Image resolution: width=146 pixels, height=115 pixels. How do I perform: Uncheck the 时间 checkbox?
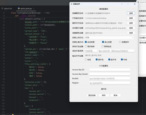point(122,60)
